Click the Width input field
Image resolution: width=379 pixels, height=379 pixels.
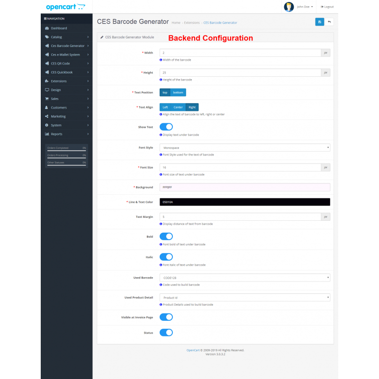point(240,53)
